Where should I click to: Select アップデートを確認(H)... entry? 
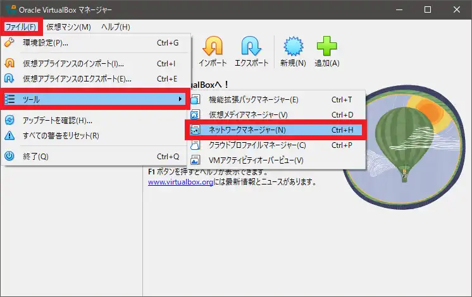(x=96, y=120)
